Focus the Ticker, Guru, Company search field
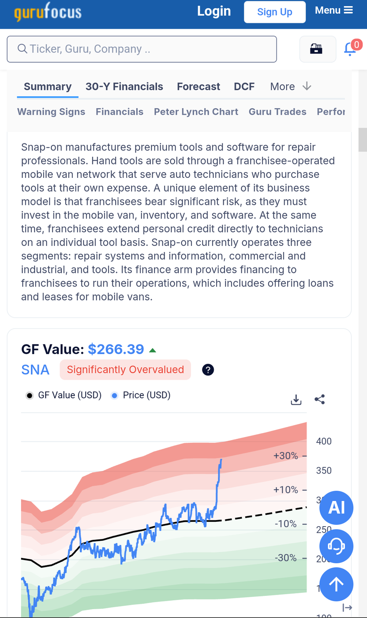Viewport: 367px width, 618px height. [142, 49]
